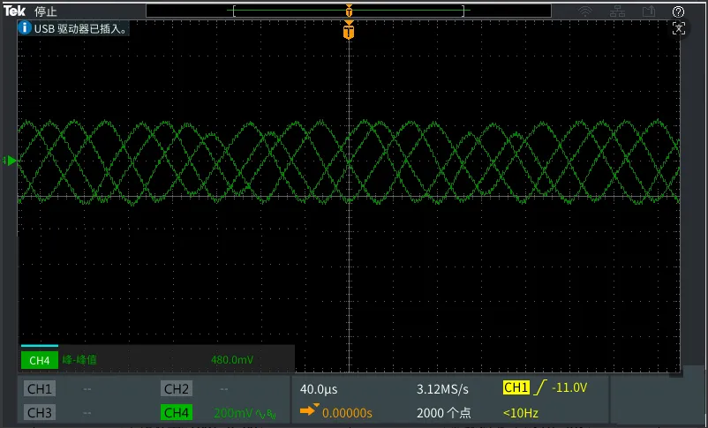Image resolution: width=708 pixels, height=428 pixels.
Task: Click the Tek logo
Action: pyautogui.click(x=14, y=11)
